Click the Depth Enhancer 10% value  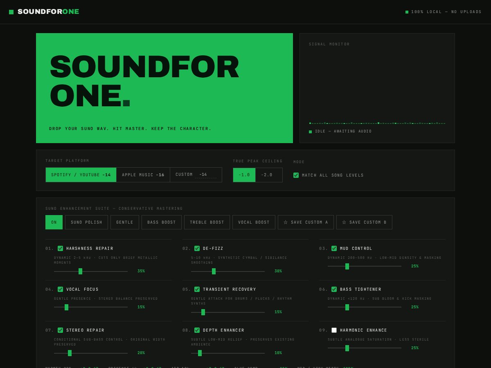pos(278,353)
